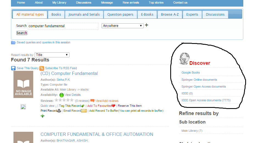Click the orange review speech bubble icon
The width and height of the screenshot is (254, 143).
point(92,101)
